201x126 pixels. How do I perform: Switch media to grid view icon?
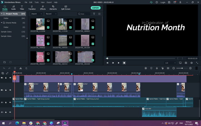(99, 14)
